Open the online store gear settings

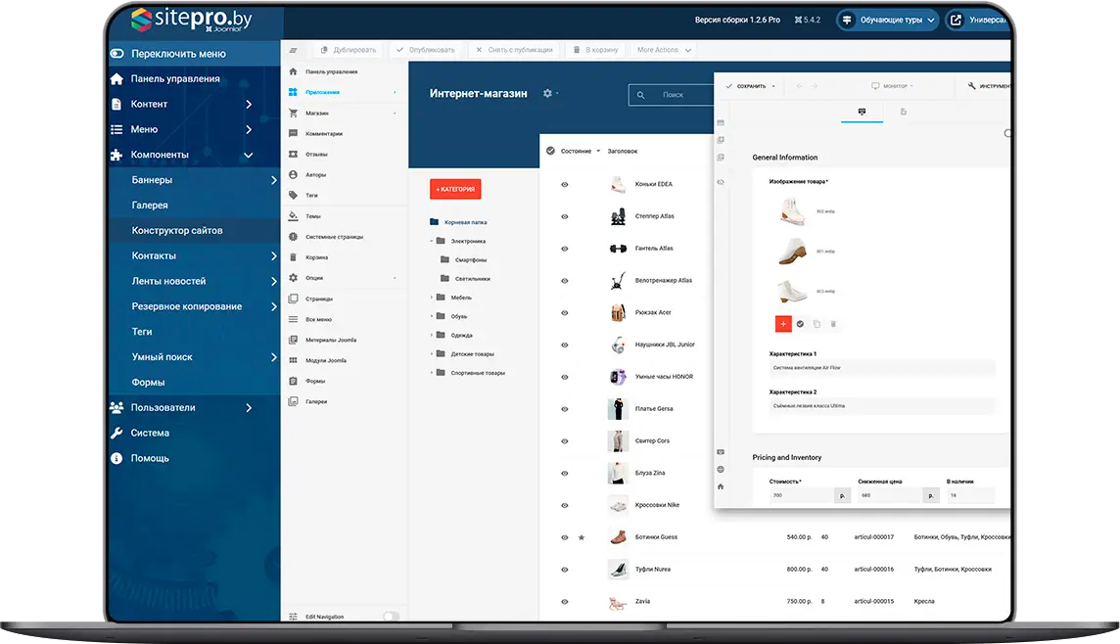pos(548,93)
